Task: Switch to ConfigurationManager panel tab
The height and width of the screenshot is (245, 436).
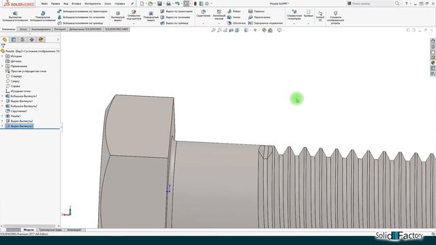Action: [x=22, y=39]
